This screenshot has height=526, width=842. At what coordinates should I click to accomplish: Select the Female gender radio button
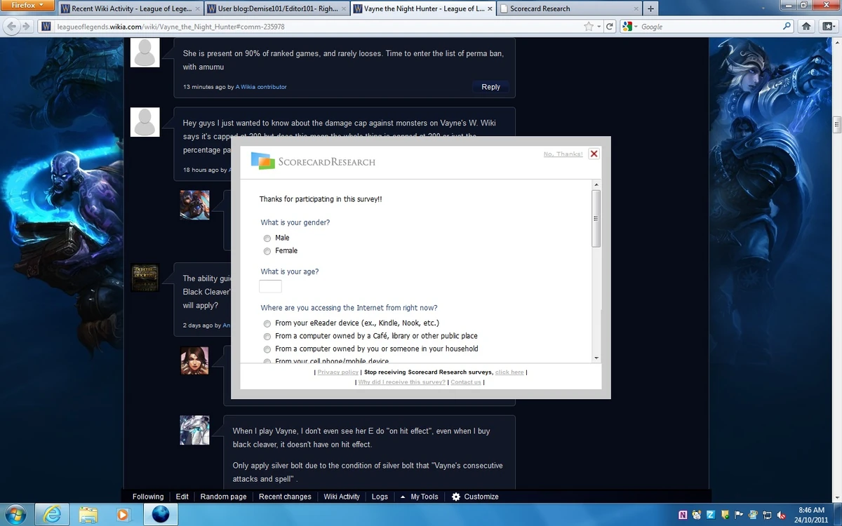pos(267,250)
